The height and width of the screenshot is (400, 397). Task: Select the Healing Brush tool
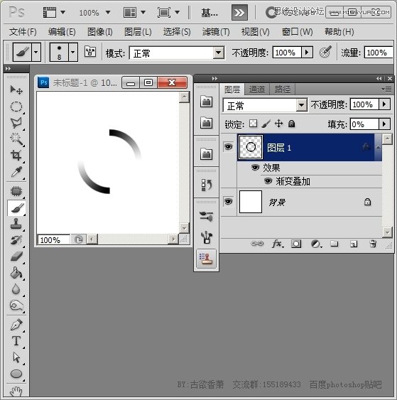[x=16, y=191]
